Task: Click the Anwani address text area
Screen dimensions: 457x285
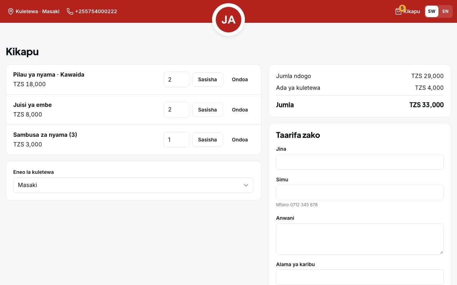Action: tap(360, 239)
